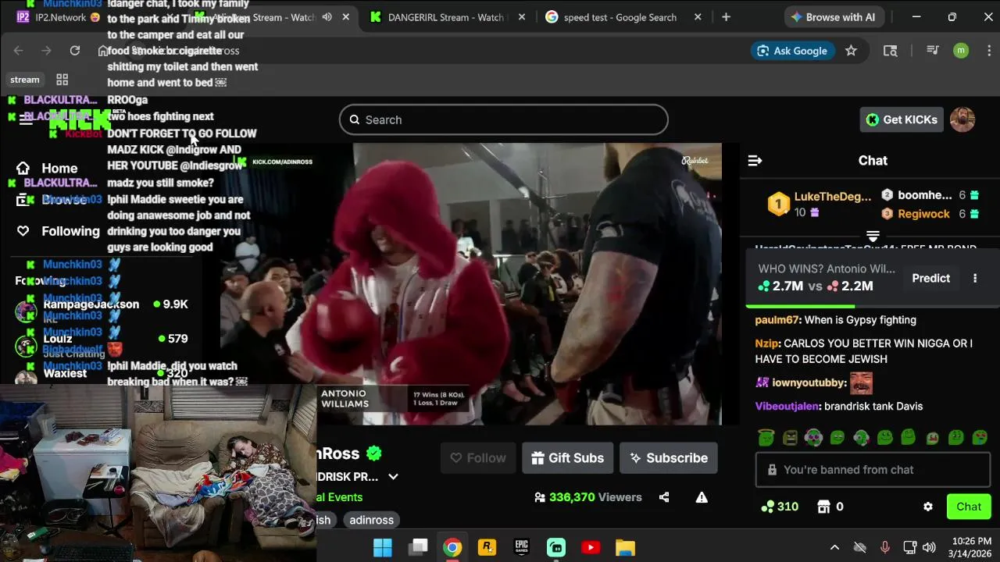Expand the stream title chevron

[x=393, y=477]
